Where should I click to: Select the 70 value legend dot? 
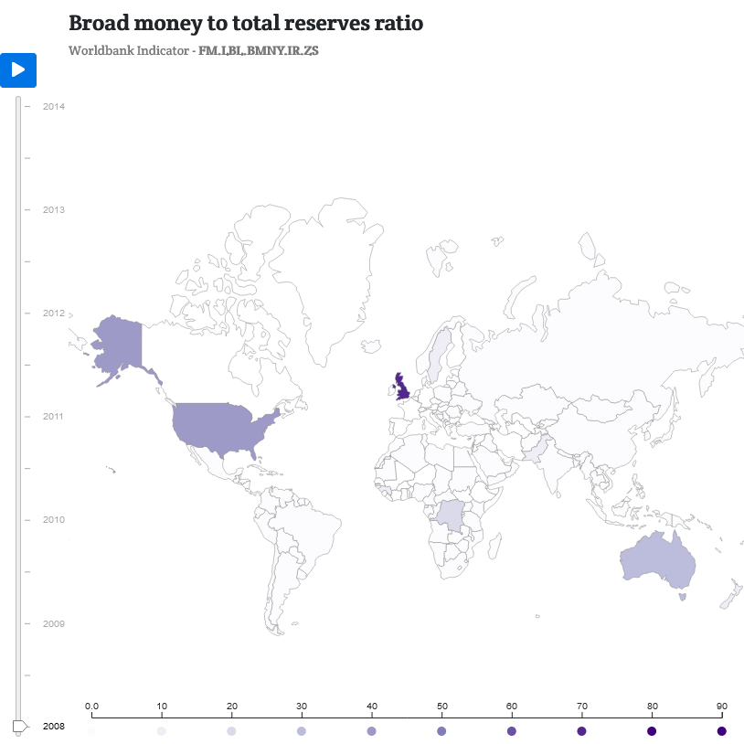pyautogui.click(x=582, y=730)
